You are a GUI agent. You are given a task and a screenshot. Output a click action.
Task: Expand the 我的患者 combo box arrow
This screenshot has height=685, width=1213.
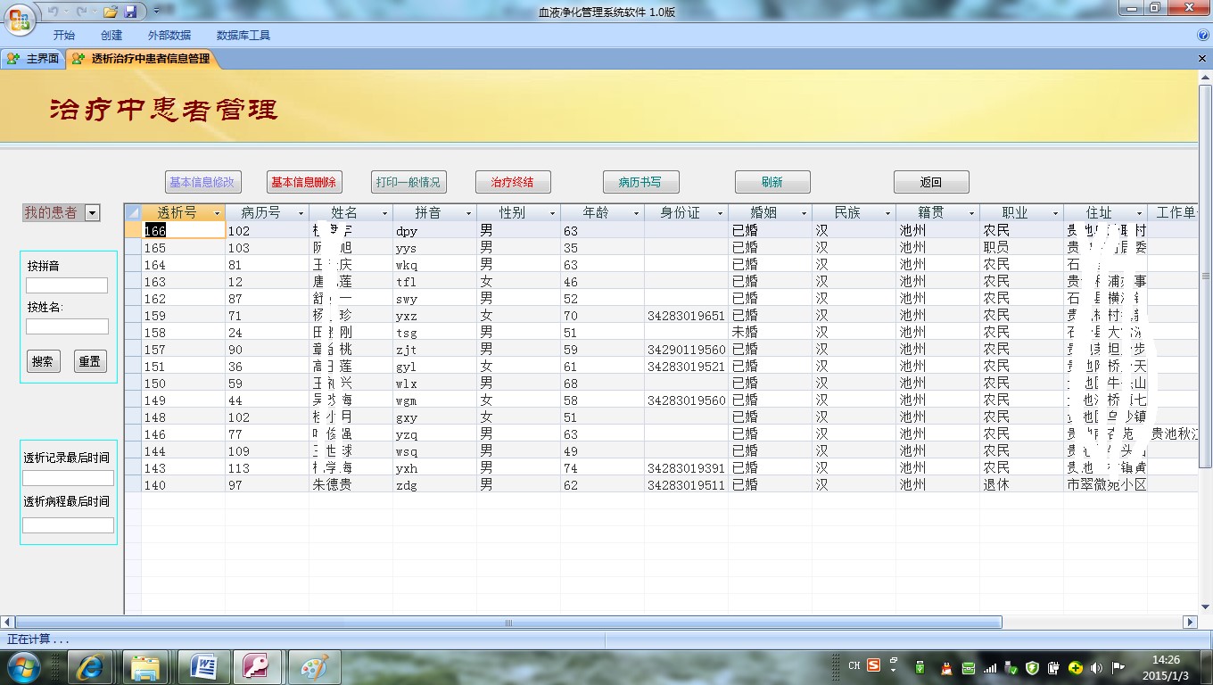[x=93, y=212]
